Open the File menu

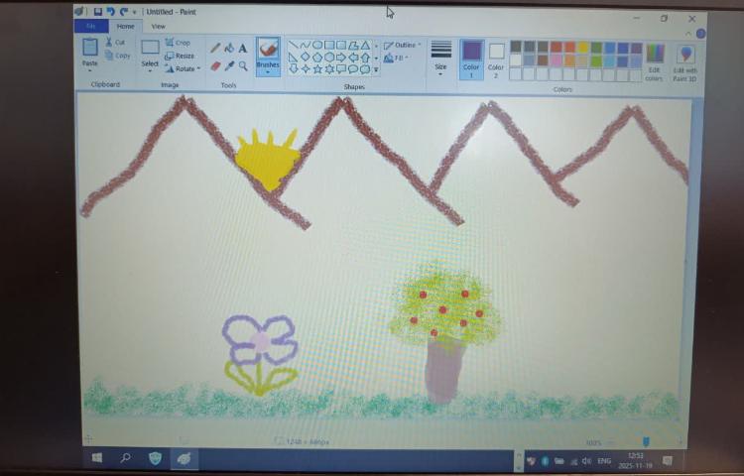pyautogui.click(x=91, y=27)
